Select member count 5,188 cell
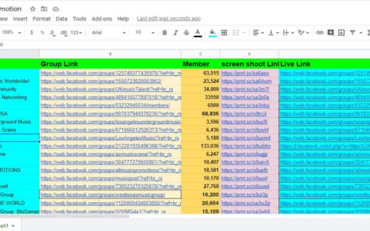The height and width of the screenshot is (231, 370). tap(201, 138)
